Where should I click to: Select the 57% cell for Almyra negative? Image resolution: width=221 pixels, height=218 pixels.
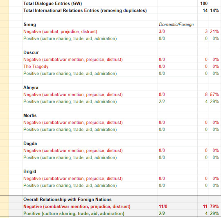click(215, 94)
